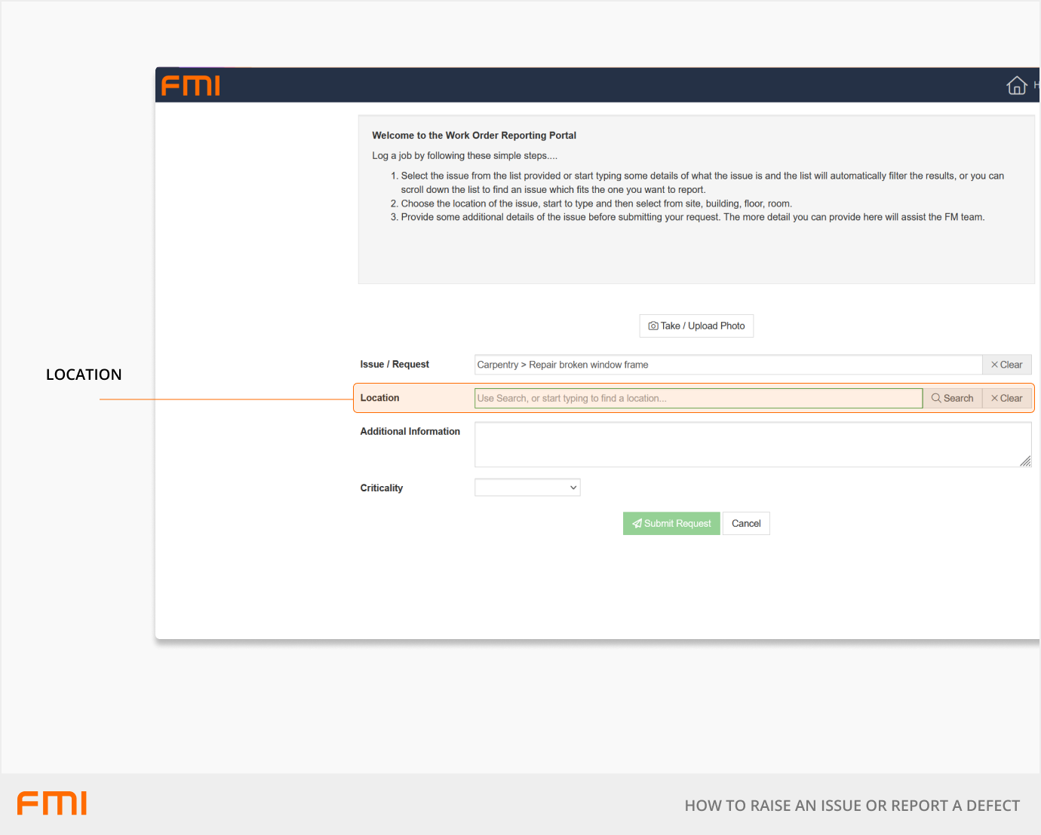Click the Home icon in the header
This screenshot has height=835, width=1041.
click(x=1016, y=86)
